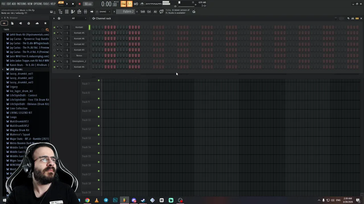The image size is (364, 204).
Task: Open the Legacy folder in browser
Action: pyautogui.click(x=14, y=87)
